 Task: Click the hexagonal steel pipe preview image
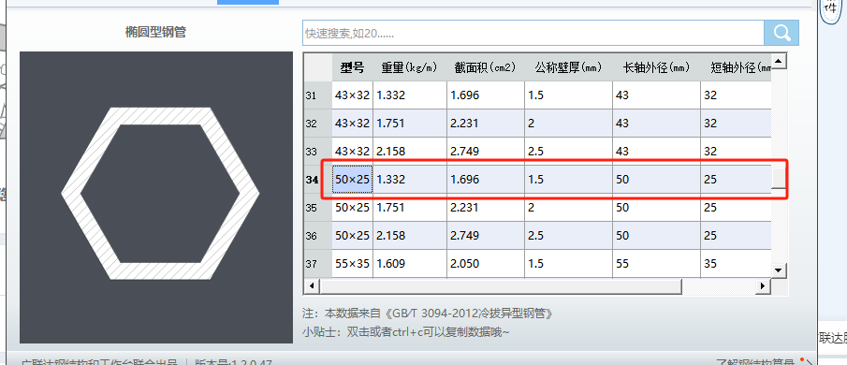(156, 197)
